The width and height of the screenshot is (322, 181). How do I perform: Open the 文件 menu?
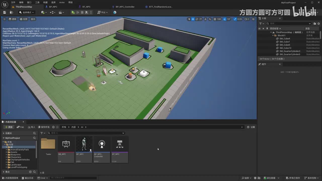13,2
